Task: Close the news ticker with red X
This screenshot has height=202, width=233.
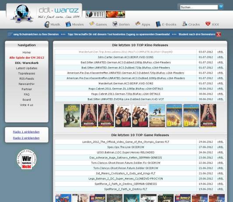Action: pos(219,35)
